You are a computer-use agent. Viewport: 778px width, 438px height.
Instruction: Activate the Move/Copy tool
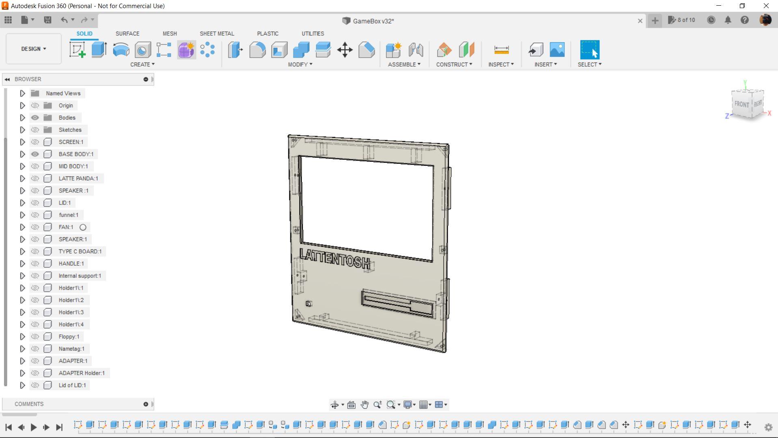coord(345,50)
